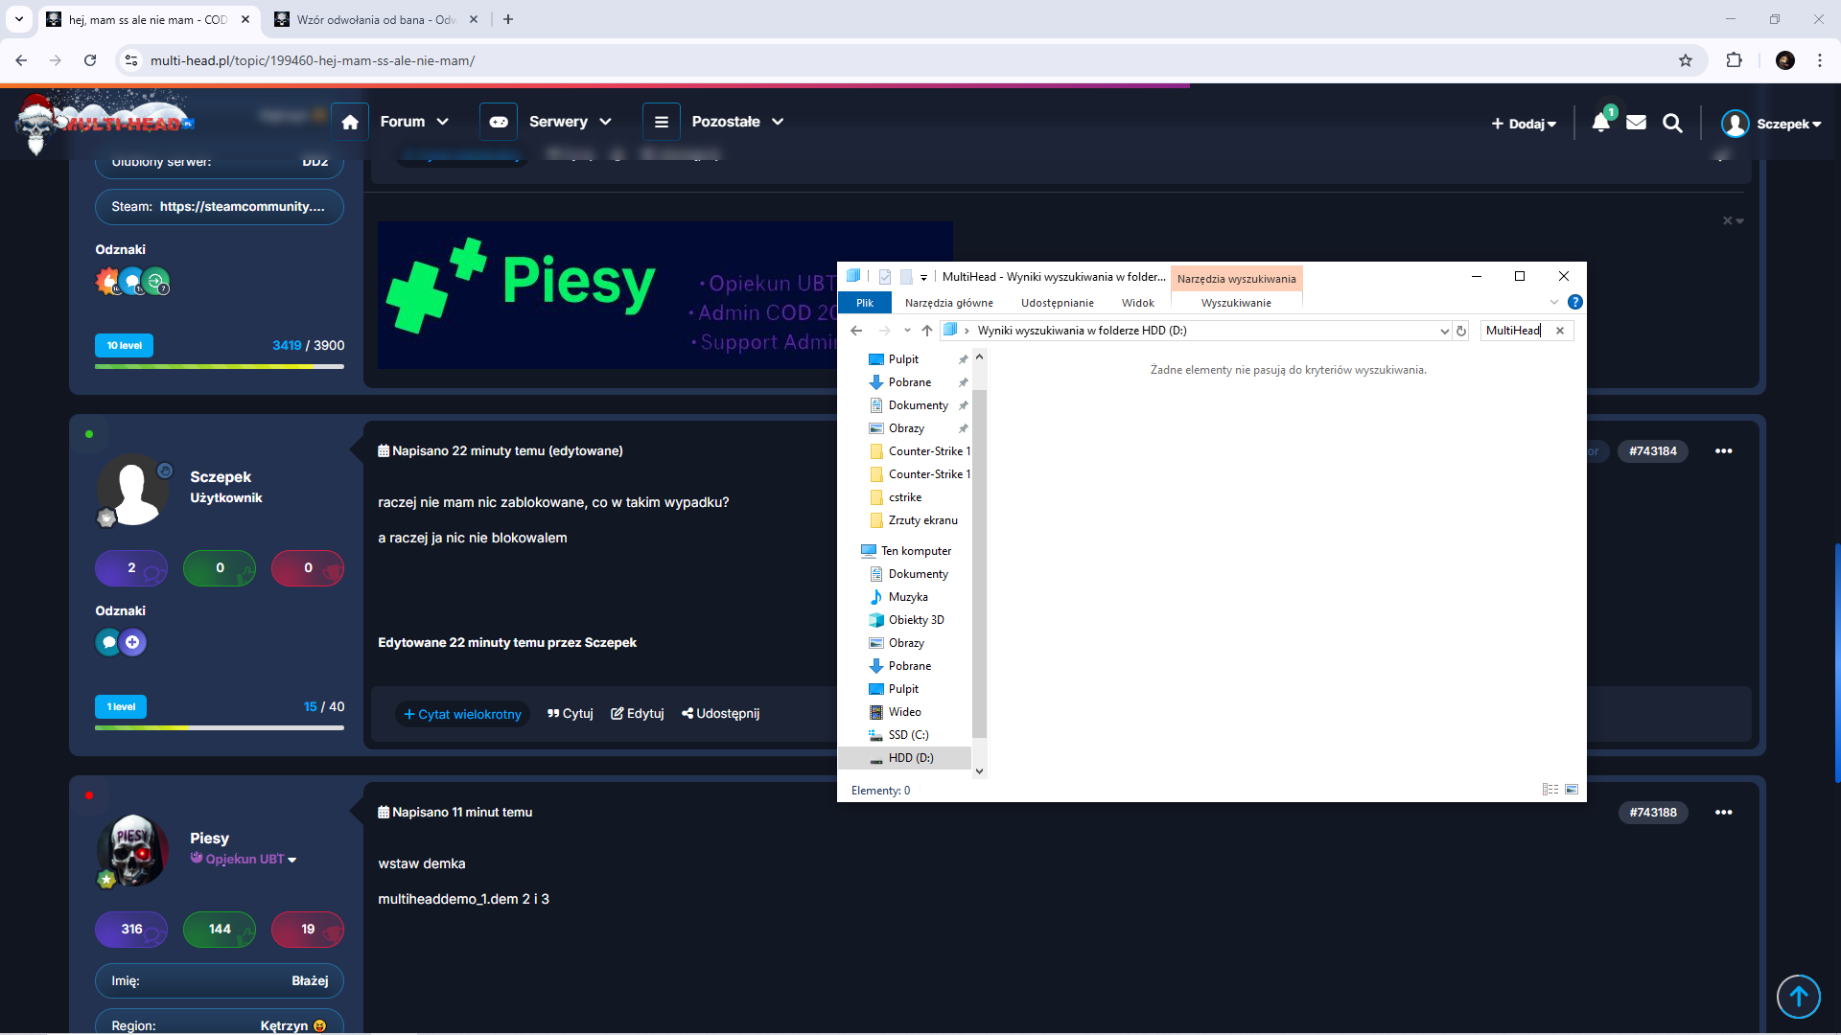This screenshot has width=1841, height=1035.
Task: Expand the Explorer address bar history dropdown
Action: tap(1444, 331)
